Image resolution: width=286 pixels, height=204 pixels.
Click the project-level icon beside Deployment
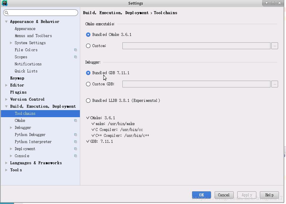tap(75, 149)
